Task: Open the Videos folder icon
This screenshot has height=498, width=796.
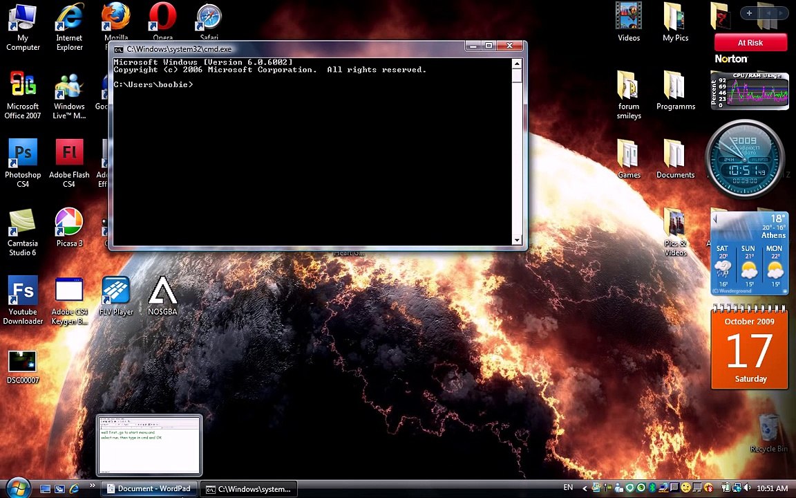Action: pyautogui.click(x=629, y=21)
